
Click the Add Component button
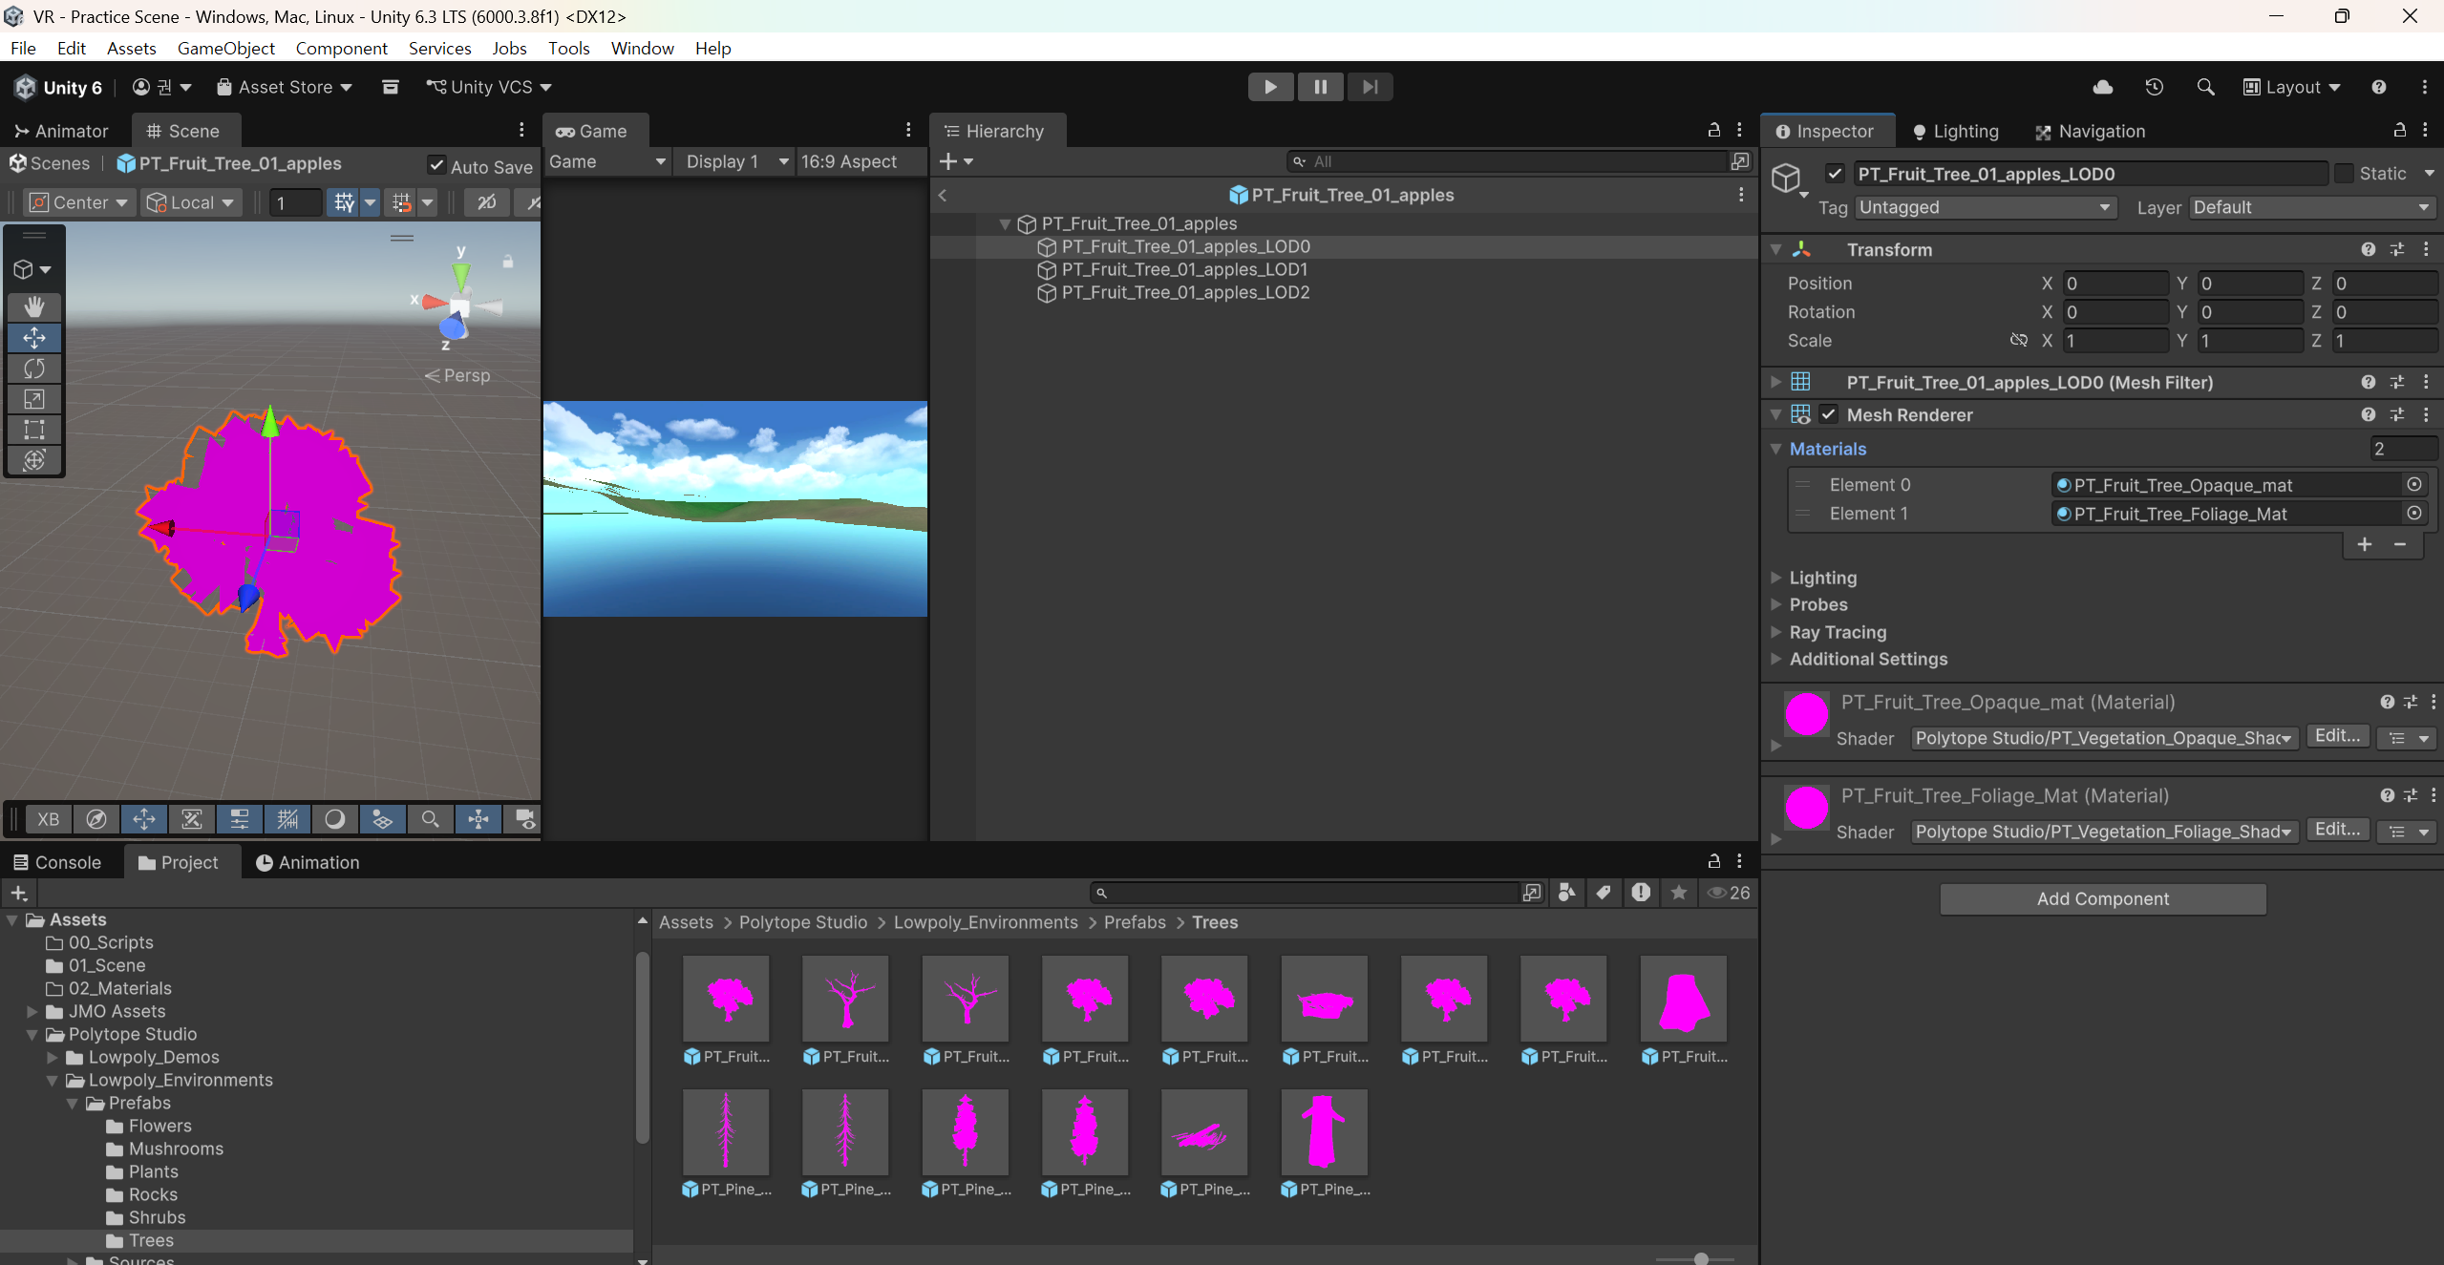[x=2102, y=898]
